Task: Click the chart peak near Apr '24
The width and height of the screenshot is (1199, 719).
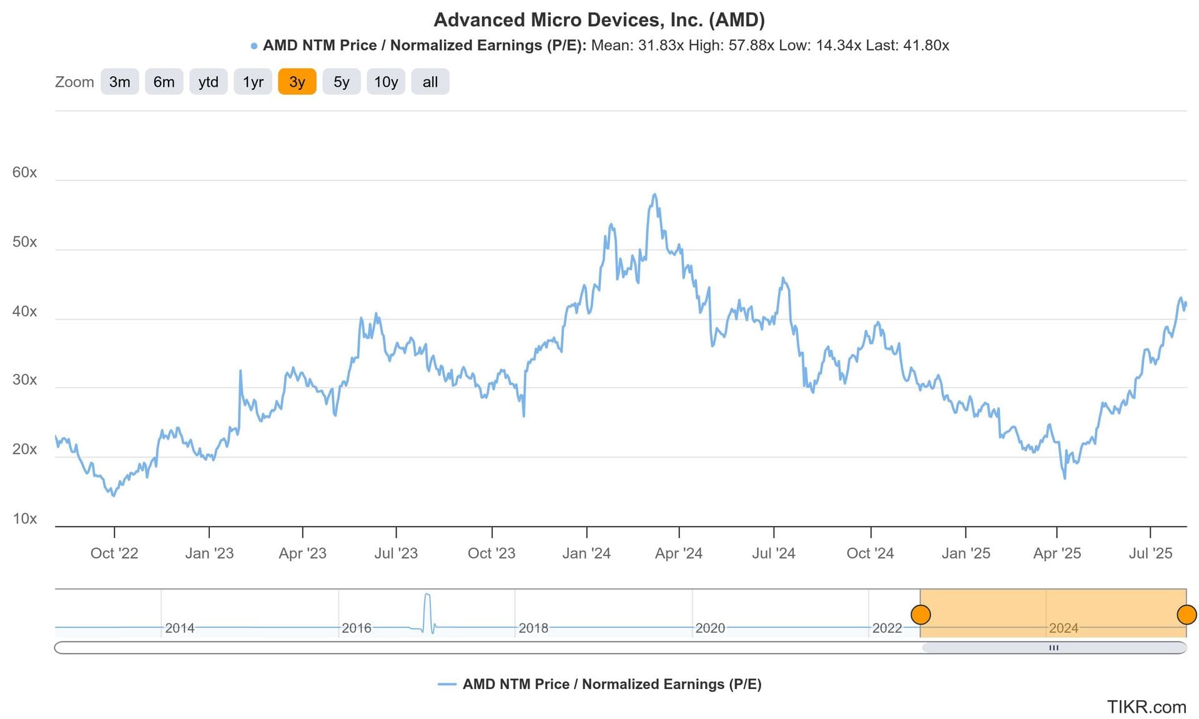Action: pos(654,195)
